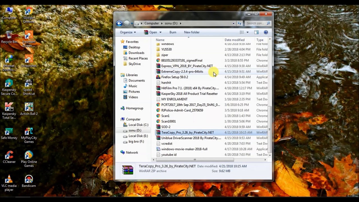The width and height of the screenshot is (359, 202).
Task: Go back with Explorer back arrow
Action: [x=119, y=23]
